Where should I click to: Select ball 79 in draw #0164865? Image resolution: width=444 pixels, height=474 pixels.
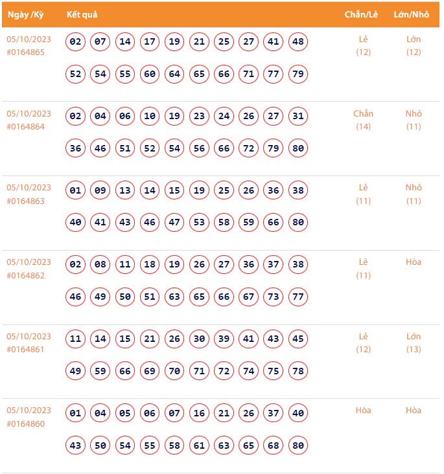click(x=298, y=74)
